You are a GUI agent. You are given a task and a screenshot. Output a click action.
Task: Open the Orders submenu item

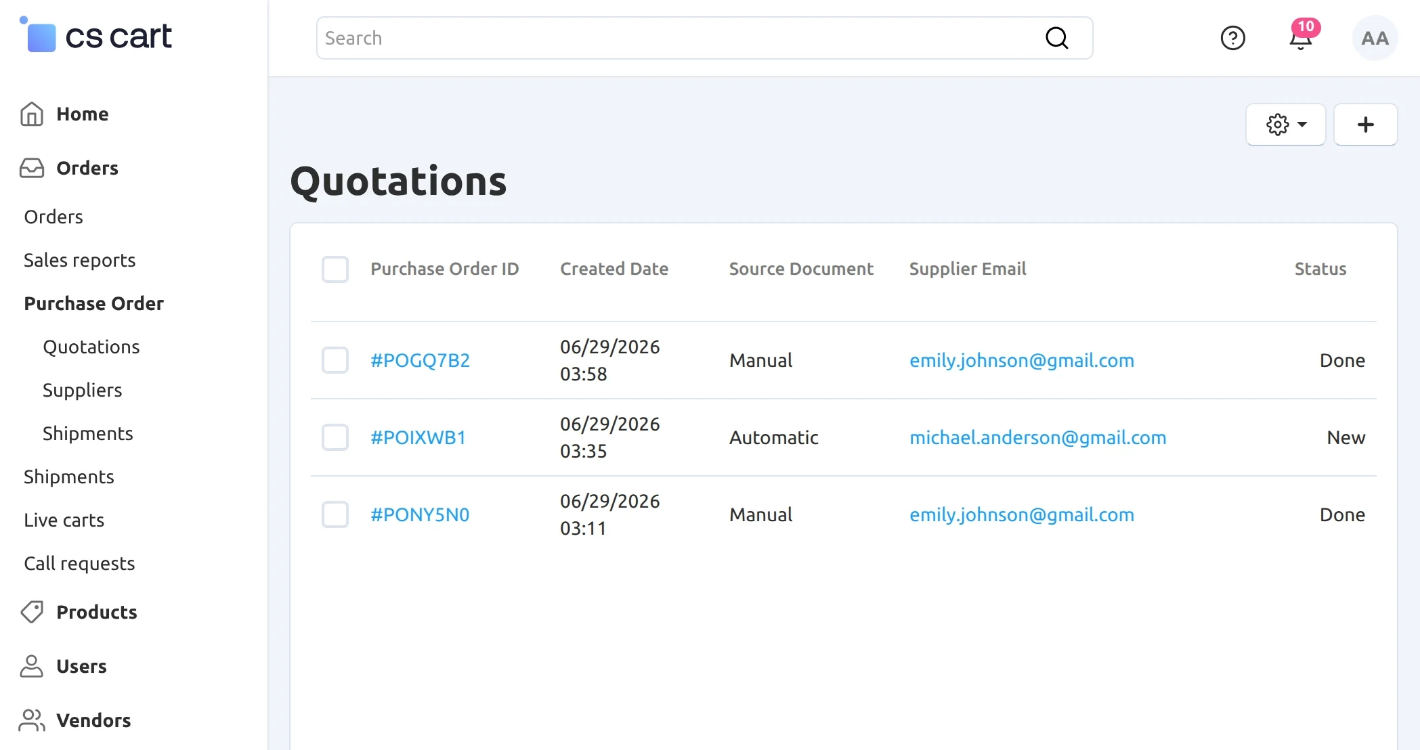[x=53, y=217]
